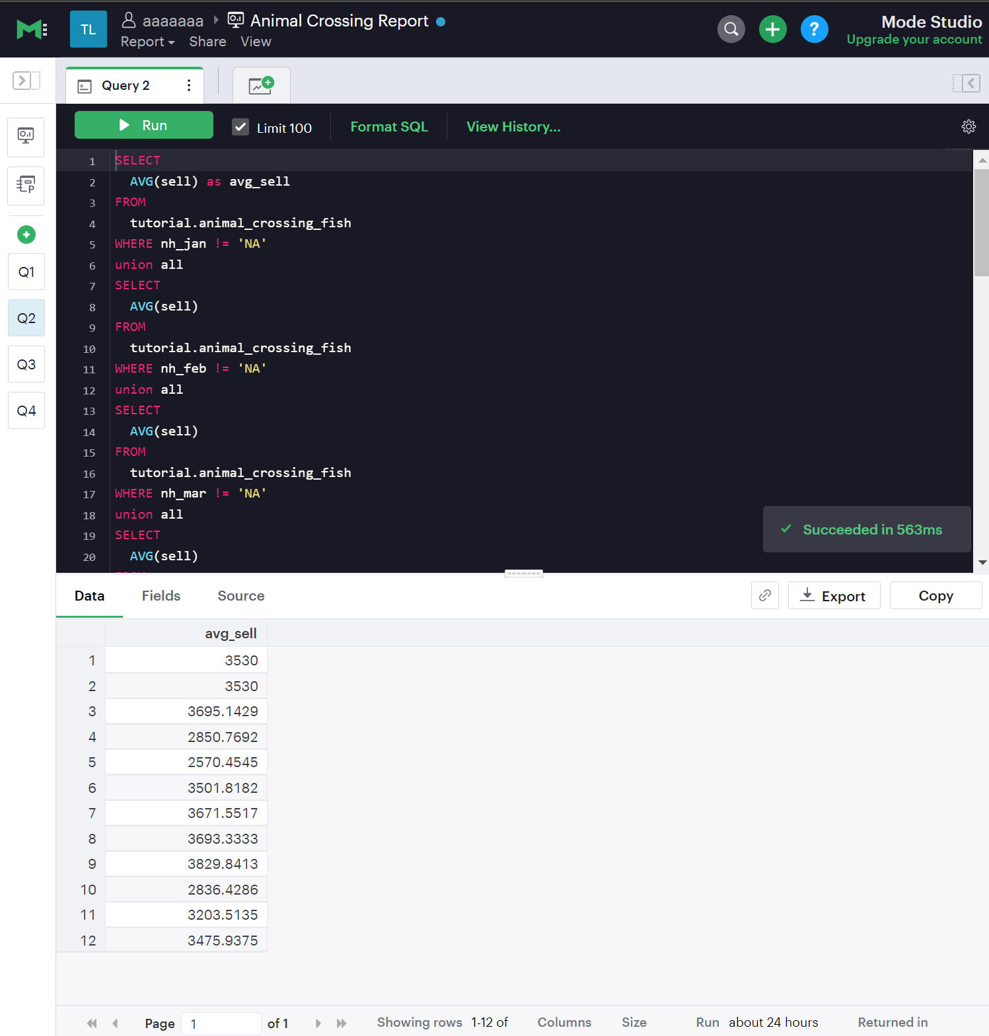The width and height of the screenshot is (989, 1036).
Task: Open the Share menu
Action: tap(207, 42)
